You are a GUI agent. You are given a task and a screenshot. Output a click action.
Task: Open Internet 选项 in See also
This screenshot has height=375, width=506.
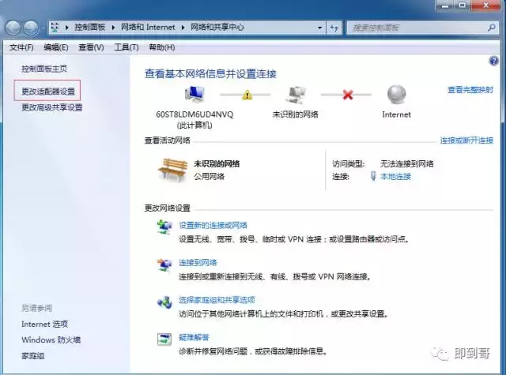(44, 324)
